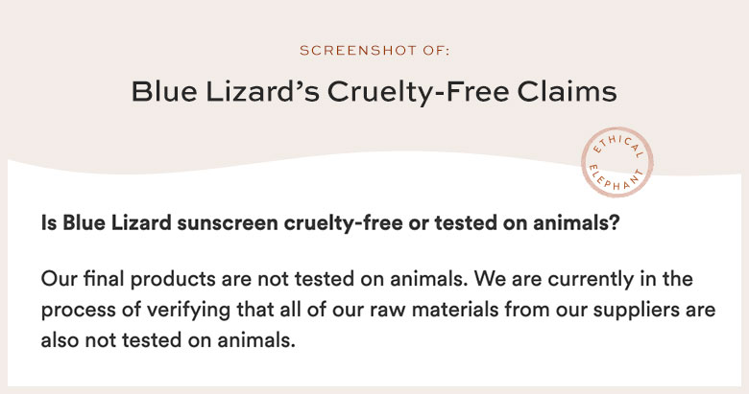Click the line 'also not tested on animals.'

click(x=168, y=340)
